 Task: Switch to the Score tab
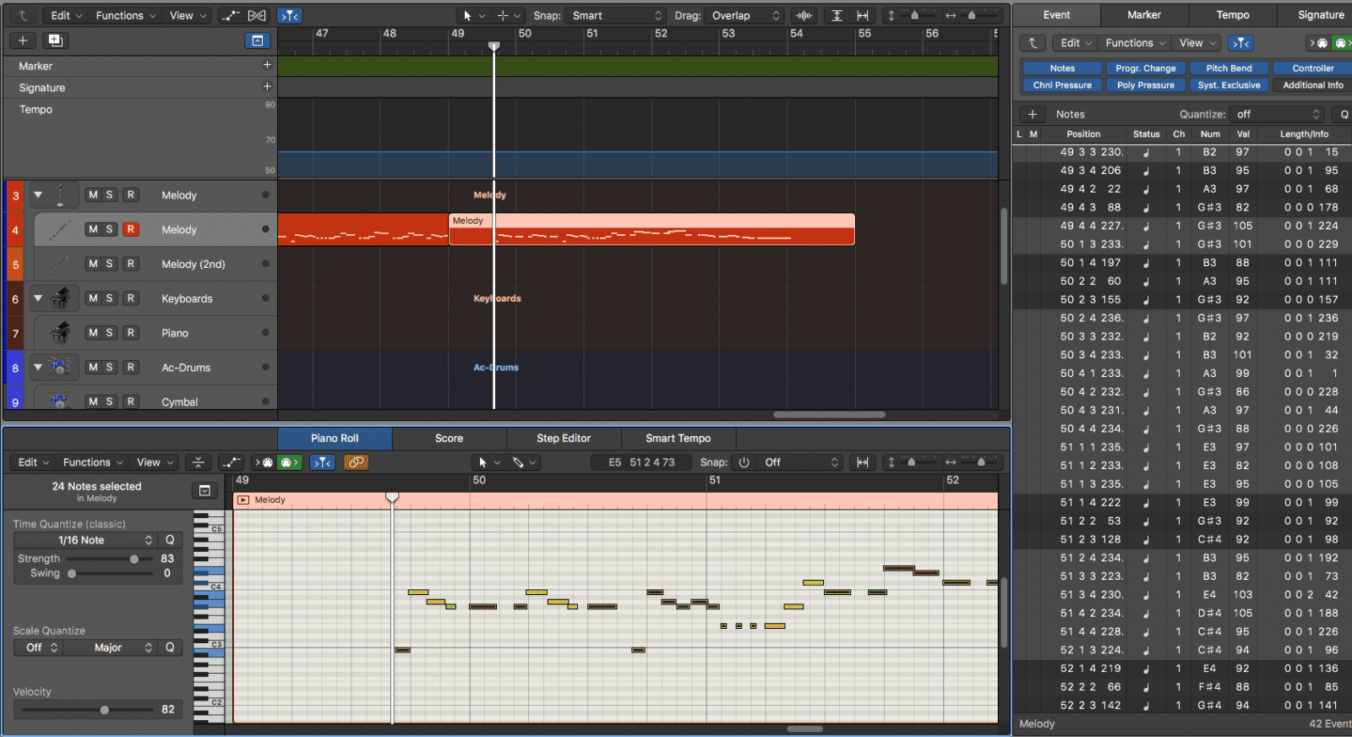449,438
